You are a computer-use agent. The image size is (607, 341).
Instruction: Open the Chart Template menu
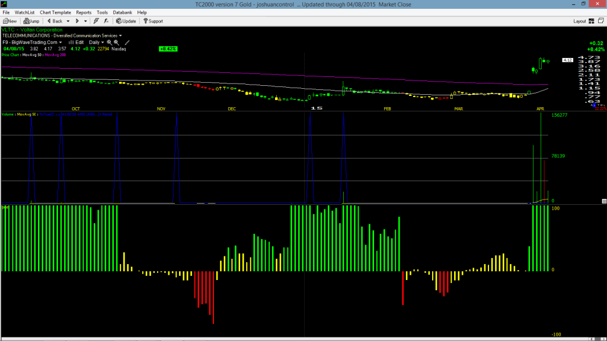[55, 12]
